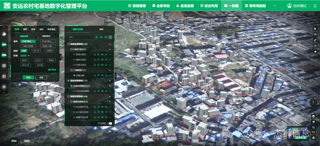
Task: Zoom in with the plus magnifier
Action: [x=313, y=127]
